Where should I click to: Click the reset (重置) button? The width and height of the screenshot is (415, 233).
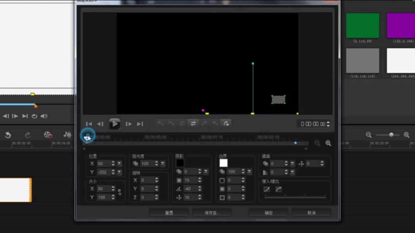pos(169,213)
